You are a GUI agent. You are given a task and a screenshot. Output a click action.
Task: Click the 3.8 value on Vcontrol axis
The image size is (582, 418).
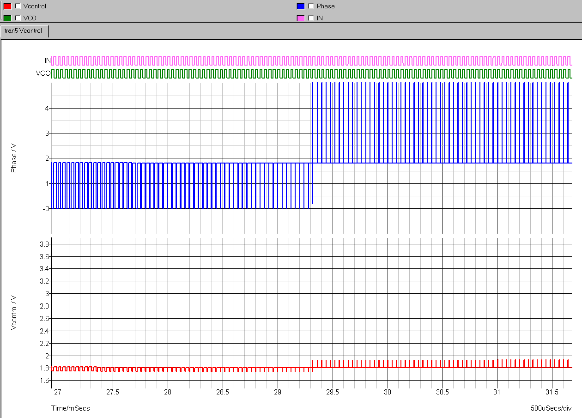[44, 244]
